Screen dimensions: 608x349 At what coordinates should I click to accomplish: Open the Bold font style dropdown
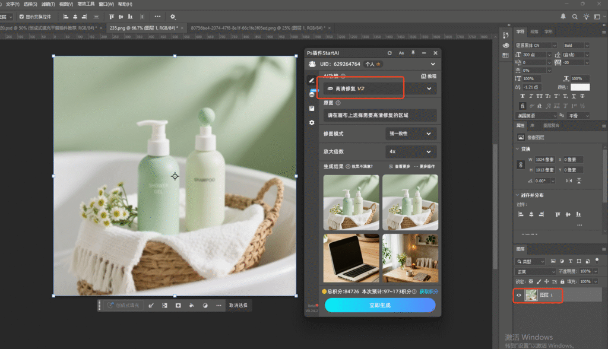(576, 45)
